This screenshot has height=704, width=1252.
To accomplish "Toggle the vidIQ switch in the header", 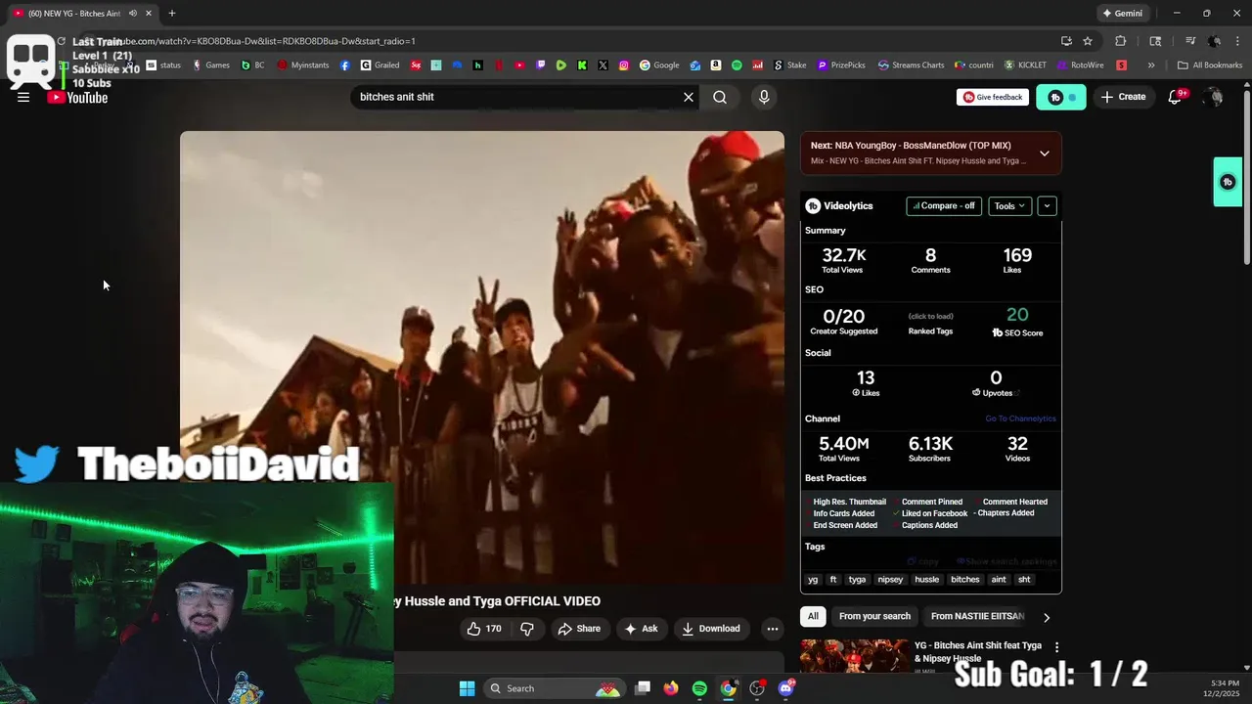I will coord(1061,97).
